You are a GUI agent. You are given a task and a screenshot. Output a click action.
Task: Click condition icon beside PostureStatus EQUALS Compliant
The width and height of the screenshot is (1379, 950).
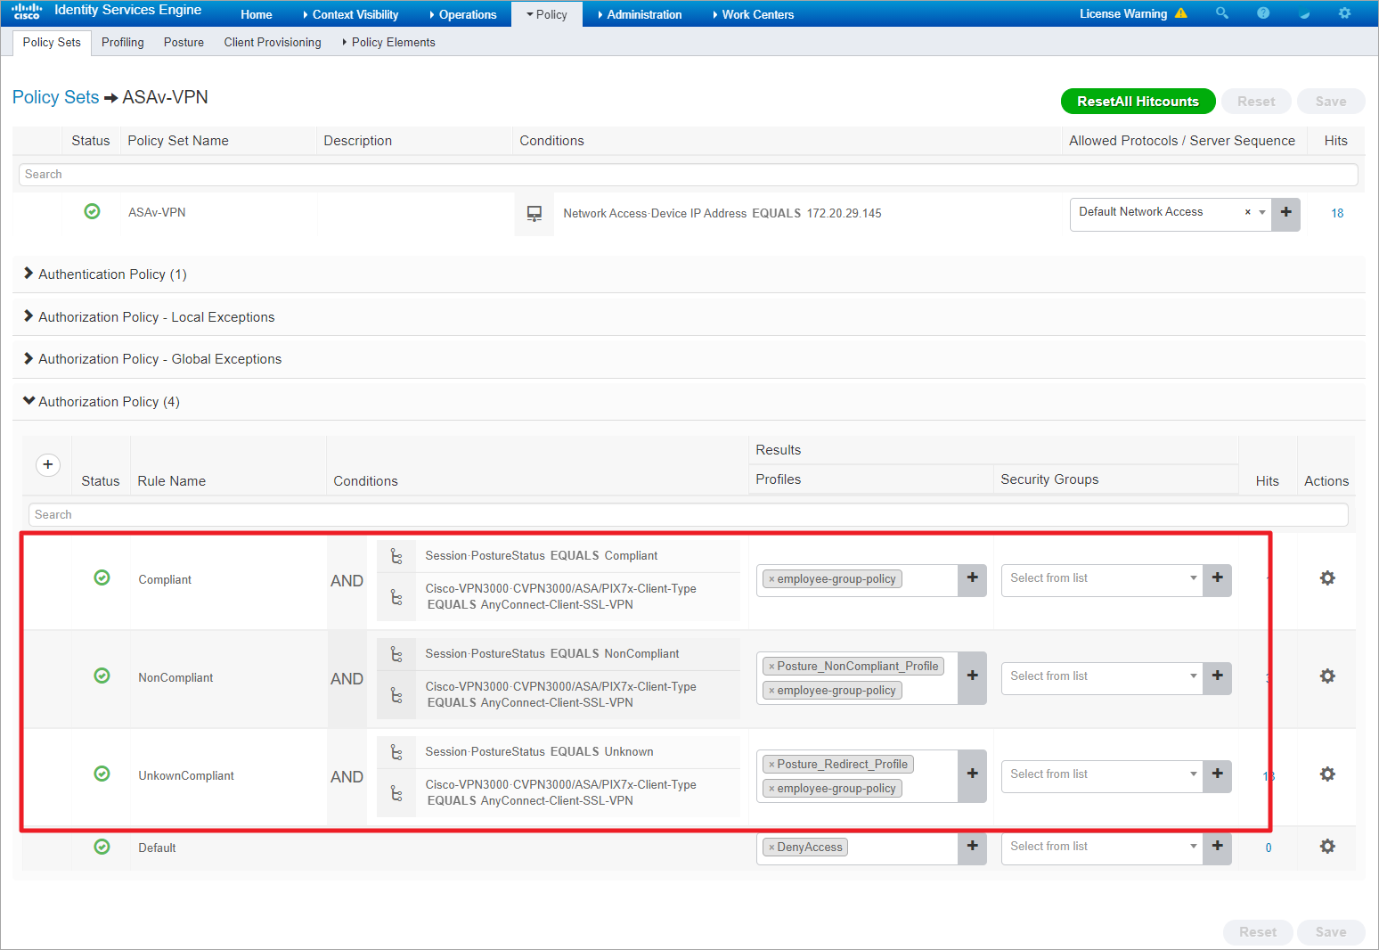[x=396, y=556]
